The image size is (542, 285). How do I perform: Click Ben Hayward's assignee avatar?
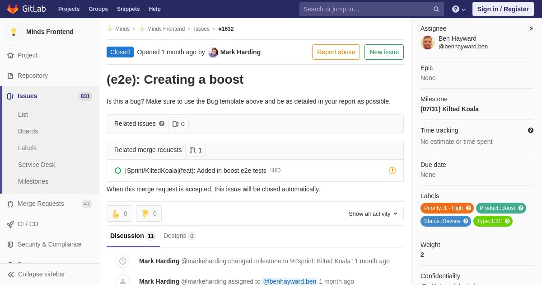(x=428, y=43)
